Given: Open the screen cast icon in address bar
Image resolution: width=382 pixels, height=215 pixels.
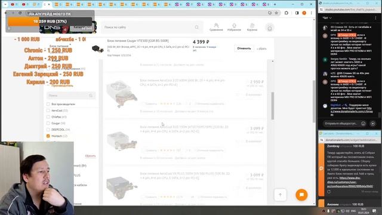Looking at the screenshot, I should [x=270, y=13].
